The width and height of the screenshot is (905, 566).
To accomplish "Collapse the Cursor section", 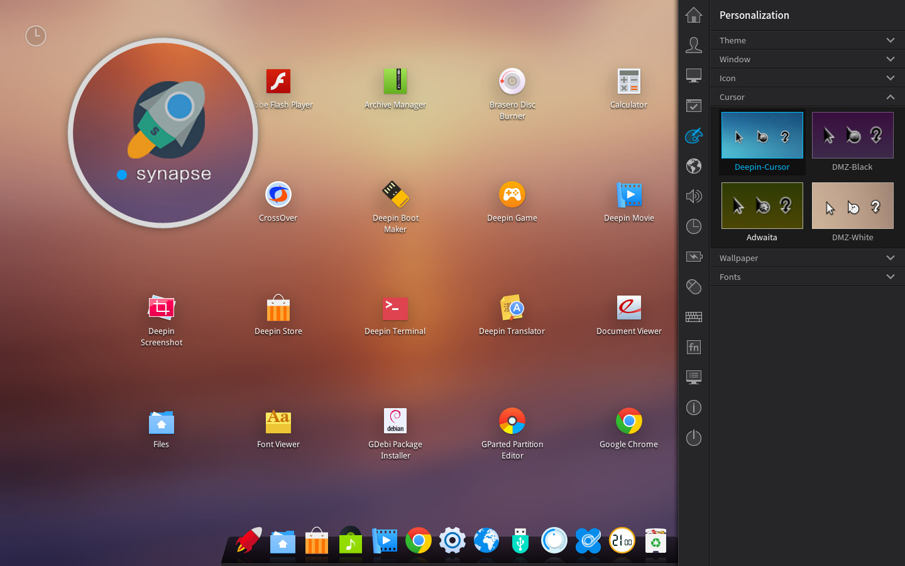I will point(808,97).
